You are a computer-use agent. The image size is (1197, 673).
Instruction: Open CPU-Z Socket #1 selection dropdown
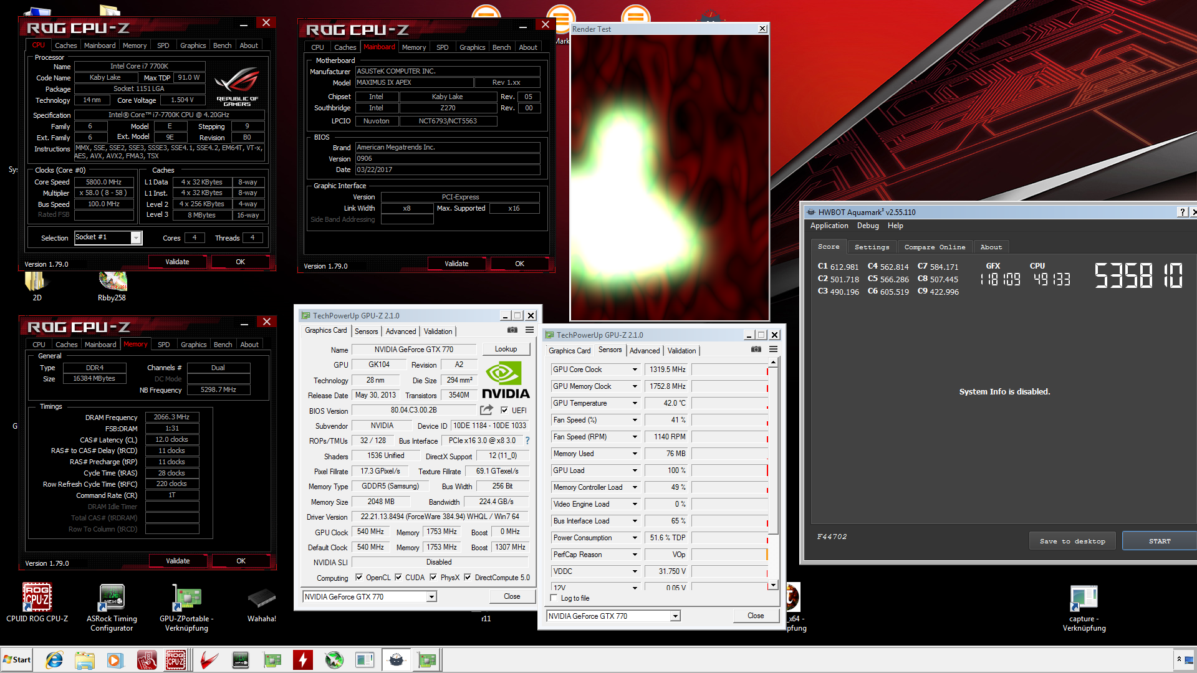[136, 237]
